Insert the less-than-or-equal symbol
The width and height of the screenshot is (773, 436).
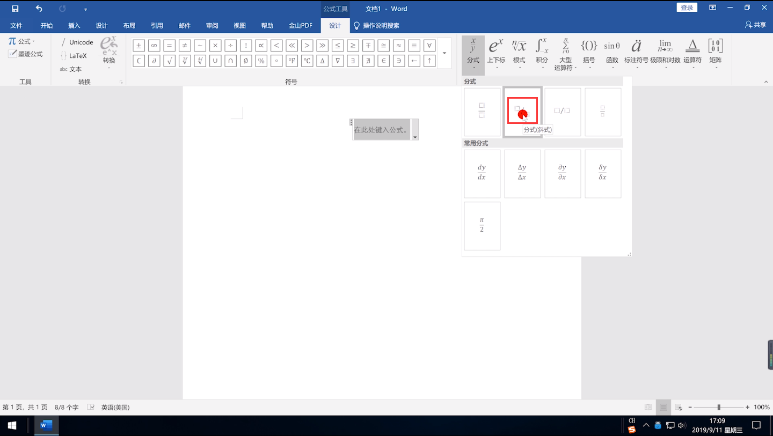click(x=338, y=46)
